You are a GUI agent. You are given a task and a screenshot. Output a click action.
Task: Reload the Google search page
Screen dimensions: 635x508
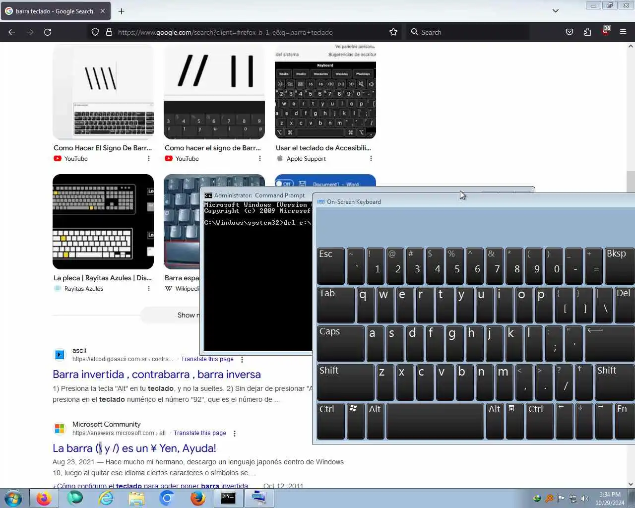(48, 32)
